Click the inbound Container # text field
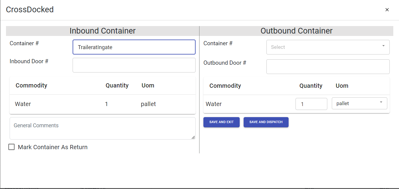 coord(134,47)
